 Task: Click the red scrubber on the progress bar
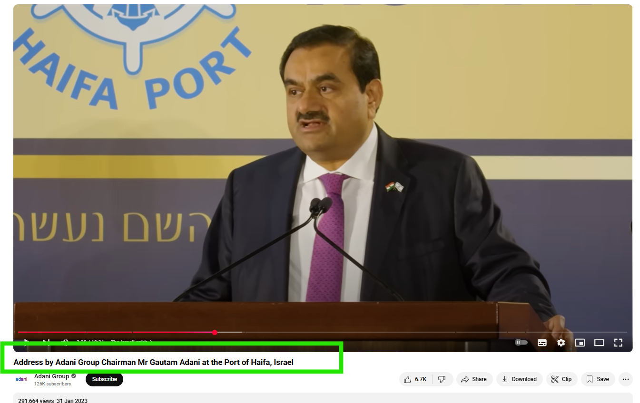coord(215,332)
